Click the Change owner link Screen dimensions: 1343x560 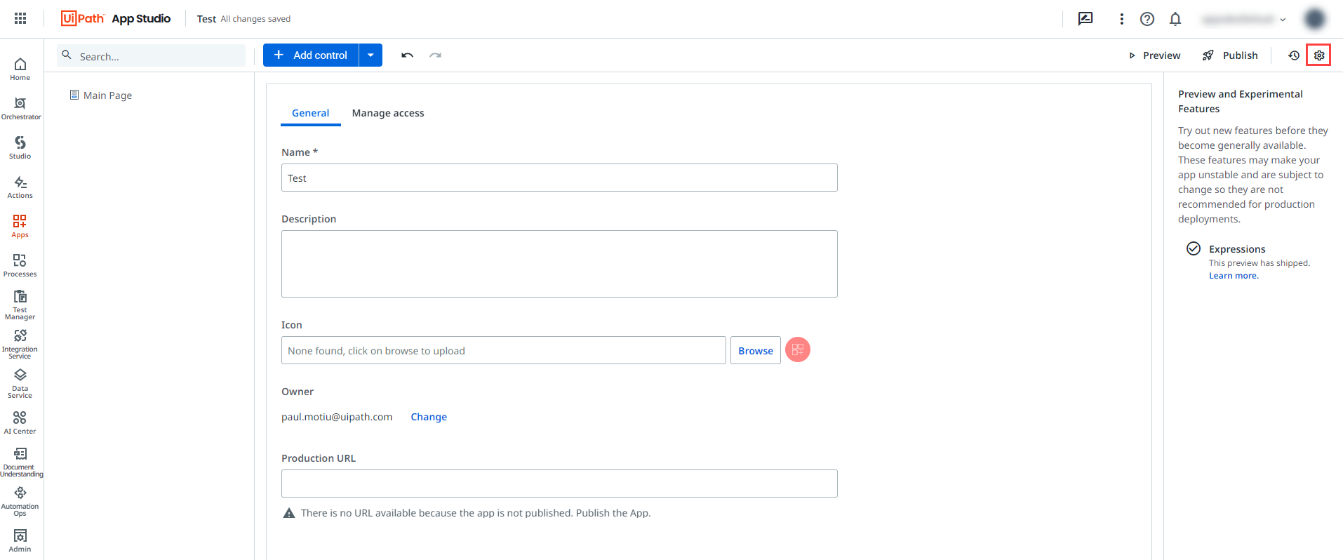point(429,417)
